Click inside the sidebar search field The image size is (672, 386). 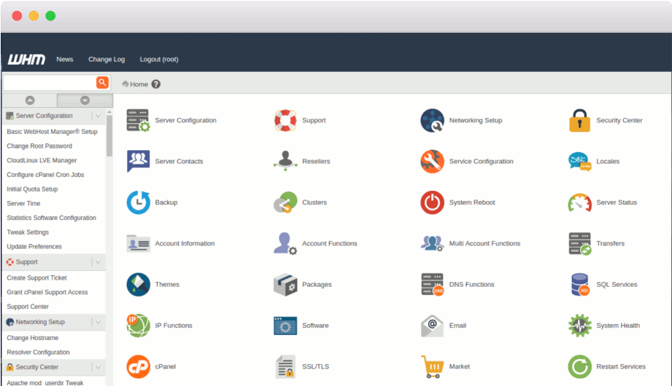click(50, 82)
